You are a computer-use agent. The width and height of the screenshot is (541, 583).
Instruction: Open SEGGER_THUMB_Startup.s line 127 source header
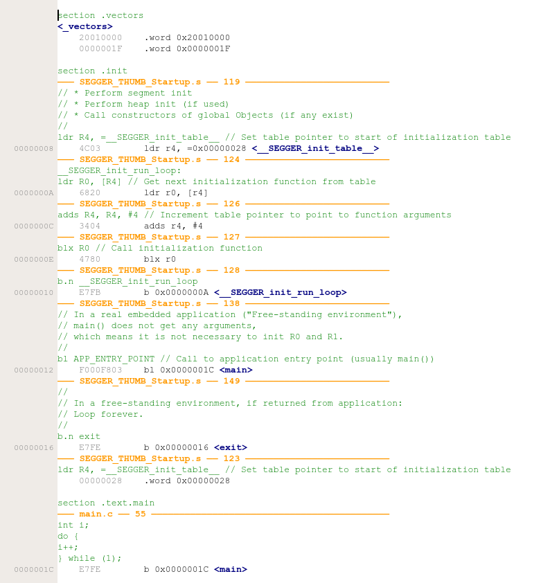(223, 237)
